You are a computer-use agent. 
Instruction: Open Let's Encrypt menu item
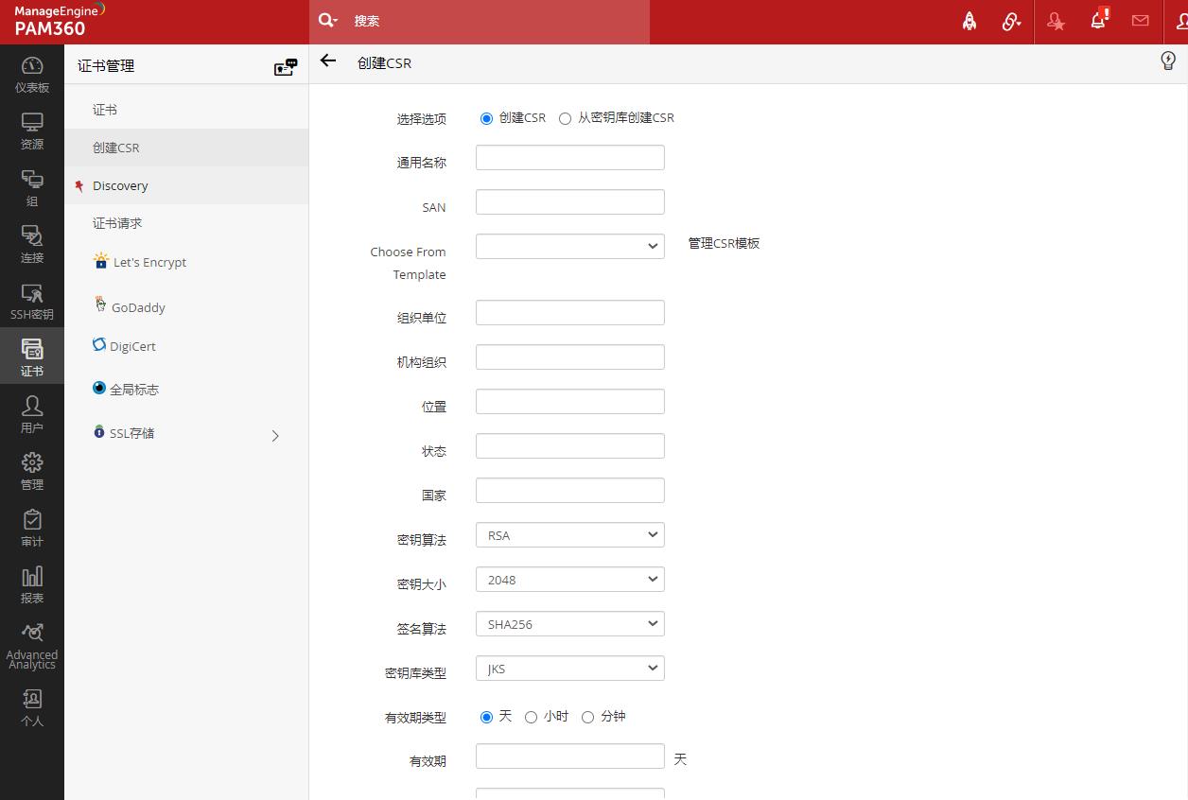coord(148,262)
